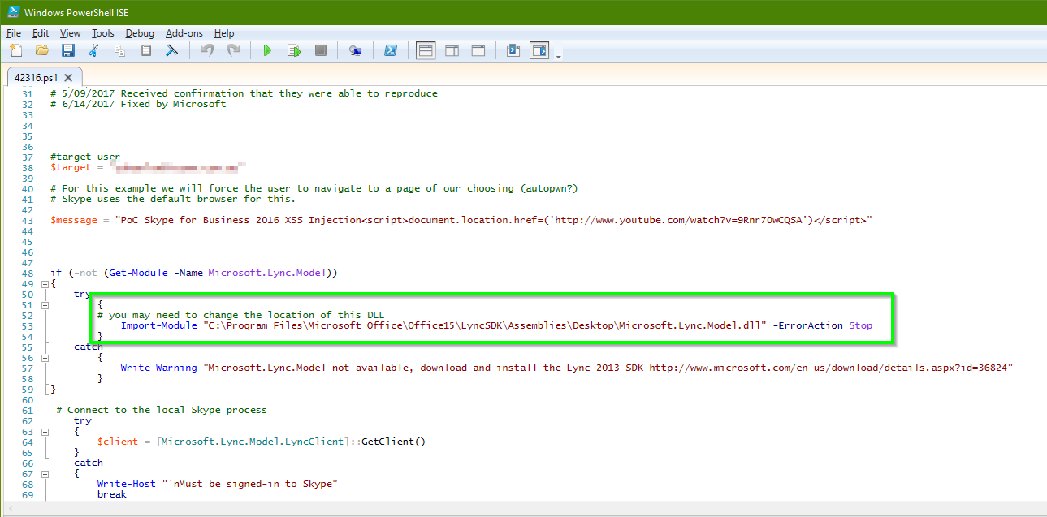Image resolution: width=1047 pixels, height=517 pixels.
Task: Undo the last edit with the Undo arrow
Action: point(207,50)
